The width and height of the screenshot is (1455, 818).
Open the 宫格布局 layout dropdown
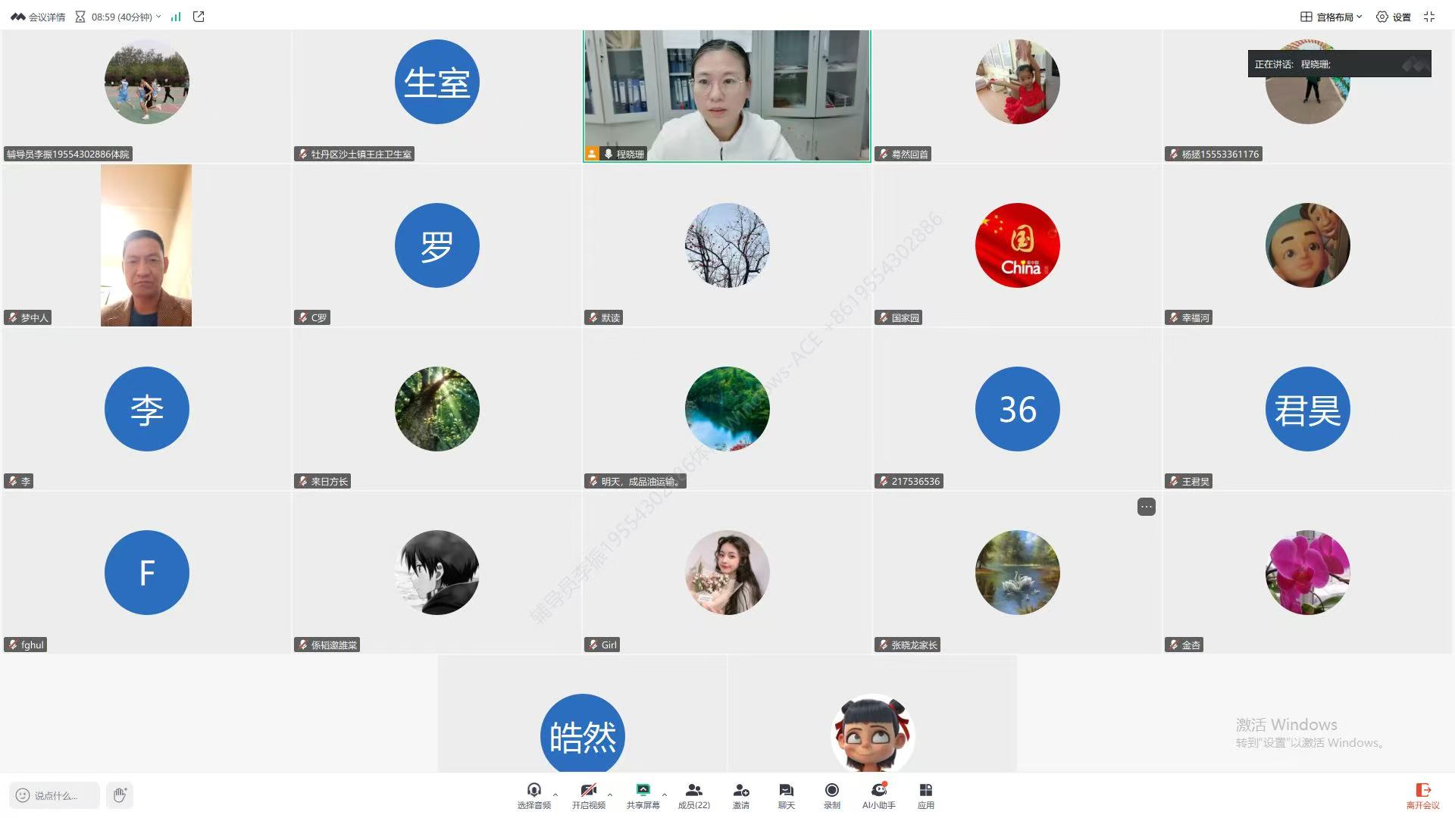1331,17
